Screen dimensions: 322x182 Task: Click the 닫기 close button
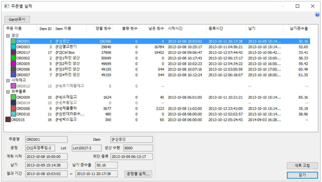[302, 175]
